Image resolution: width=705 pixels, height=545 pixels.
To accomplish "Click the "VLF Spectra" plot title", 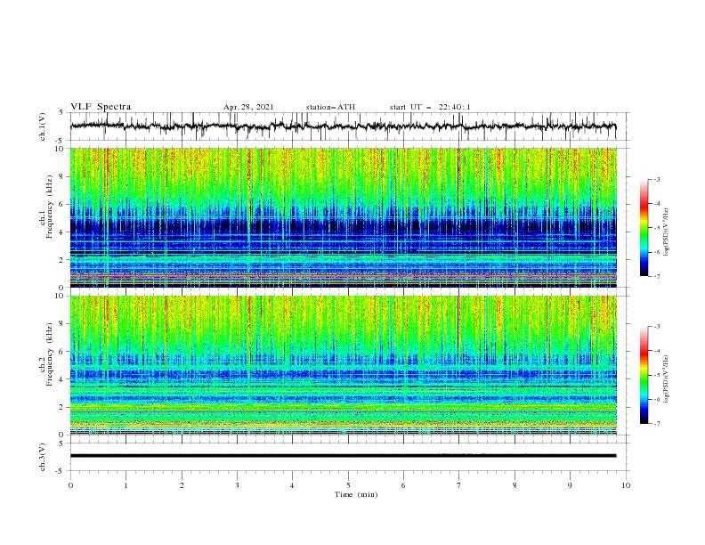I will pyautogui.click(x=101, y=107).
